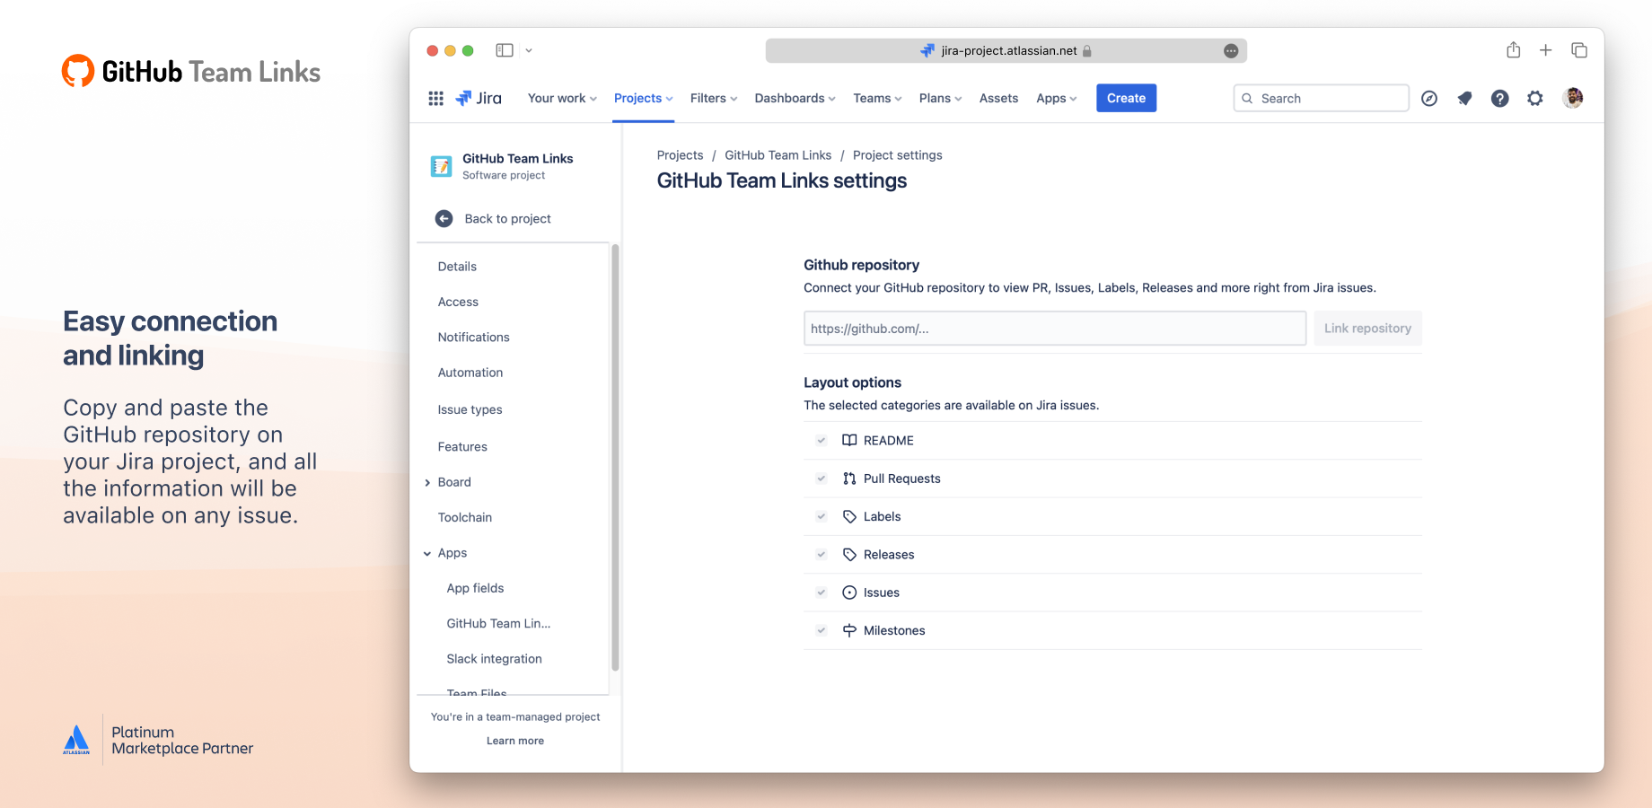Screen dimensions: 1652x808
Task: Open the Filters dropdown
Action: [x=714, y=99]
